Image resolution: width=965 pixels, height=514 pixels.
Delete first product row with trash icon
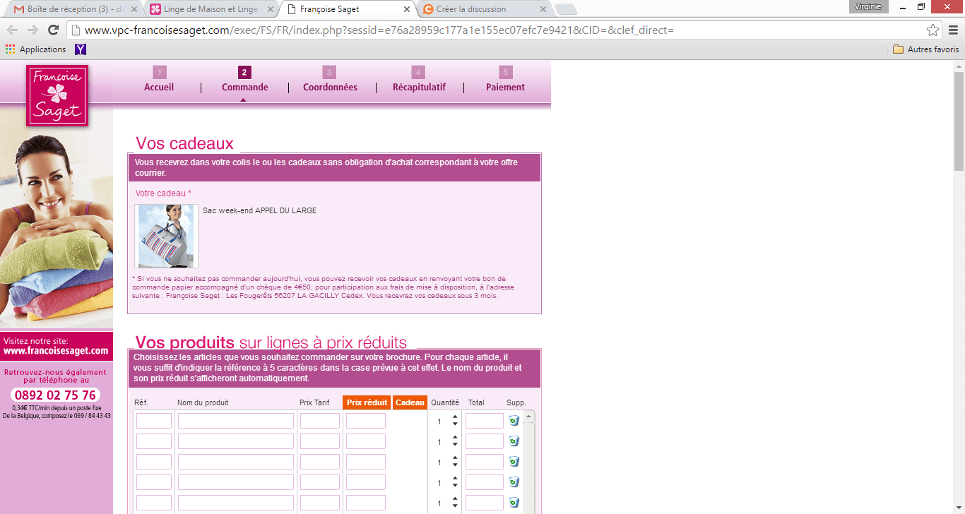coord(514,420)
